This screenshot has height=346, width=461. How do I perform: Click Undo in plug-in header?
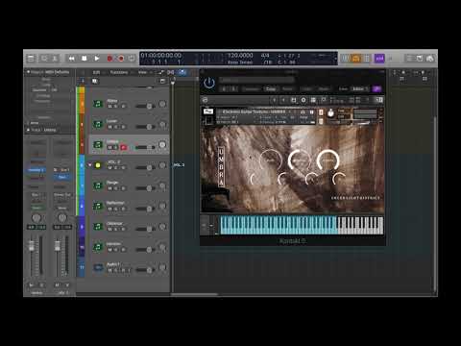click(306, 88)
